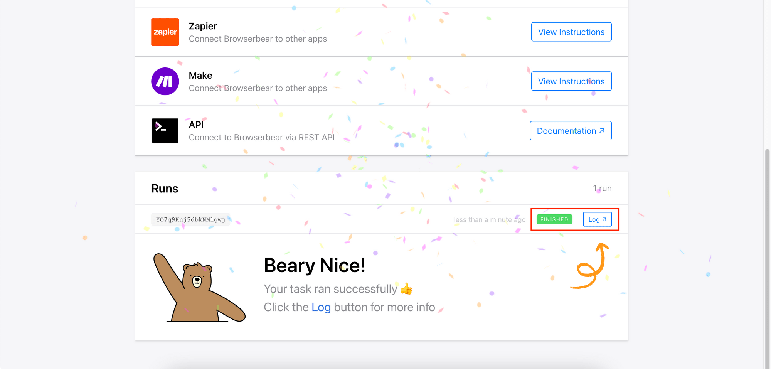The width and height of the screenshot is (771, 369).
Task: Open the API Documentation
Action: point(571,130)
